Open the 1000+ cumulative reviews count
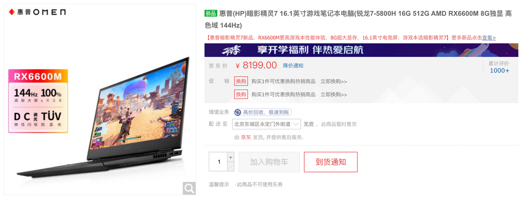 click(x=499, y=71)
